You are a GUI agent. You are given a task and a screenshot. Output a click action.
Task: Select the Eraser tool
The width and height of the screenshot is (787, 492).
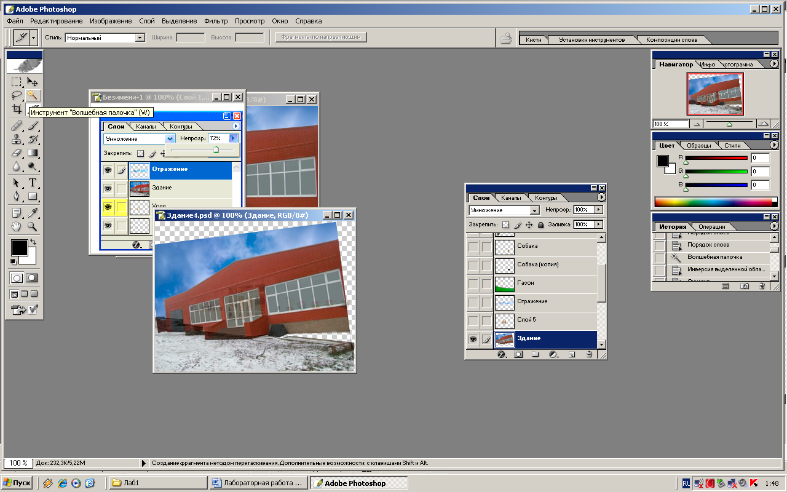pyautogui.click(x=17, y=153)
